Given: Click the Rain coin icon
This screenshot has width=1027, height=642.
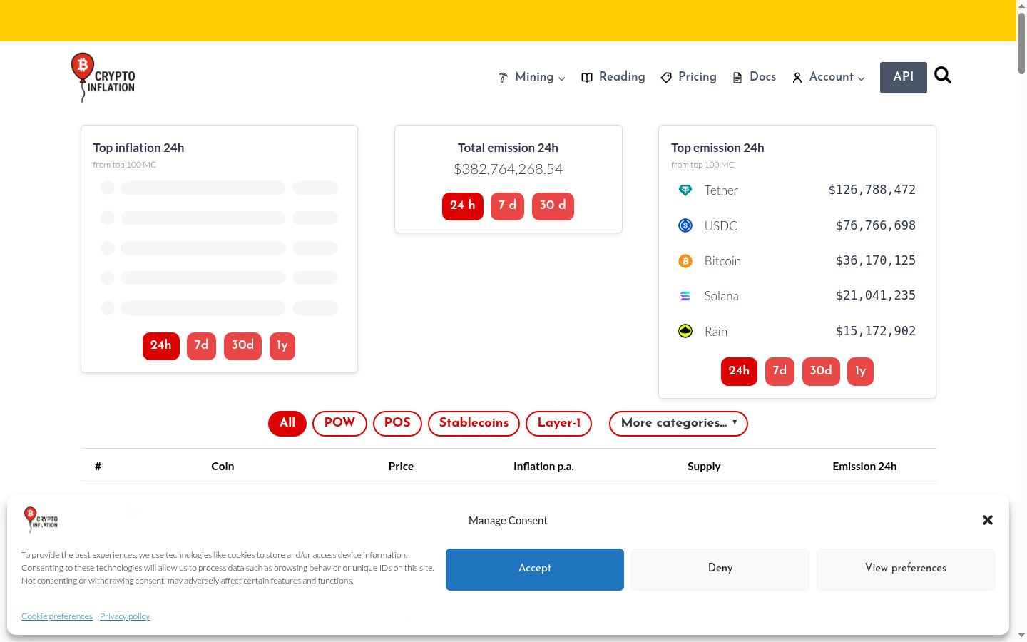Looking at the screenshot, I should [685, 331].
